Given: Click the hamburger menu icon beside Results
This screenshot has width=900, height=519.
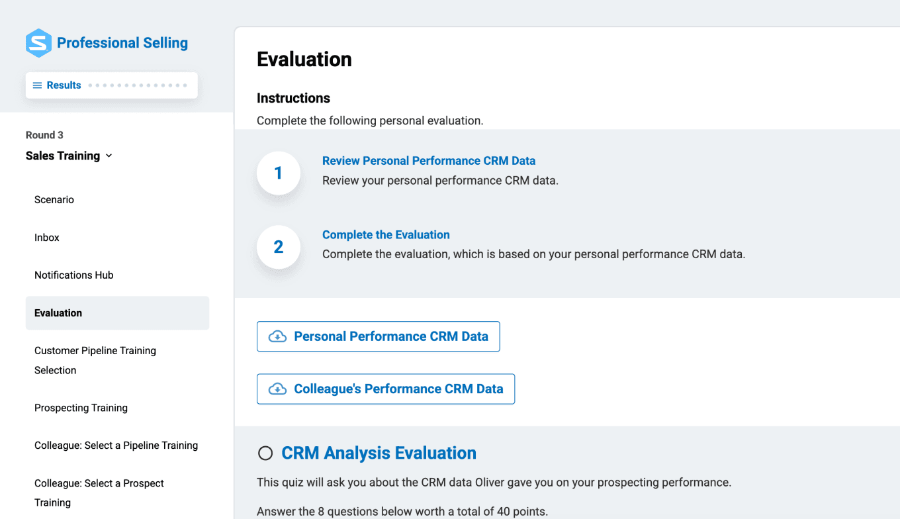Looking at the screenshot, I should pyautogui.click(x=37, y=85).
